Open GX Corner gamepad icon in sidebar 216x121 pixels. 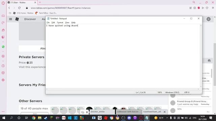[3, 16]
